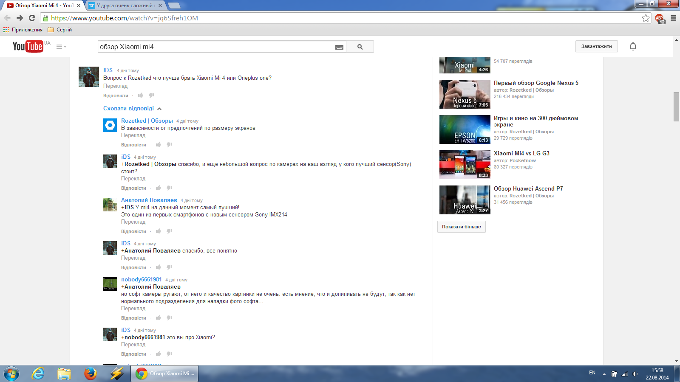Like the iDS Oneplus one question comment
The height and width of the screenshot is (382, 680).
coord(141,95)
